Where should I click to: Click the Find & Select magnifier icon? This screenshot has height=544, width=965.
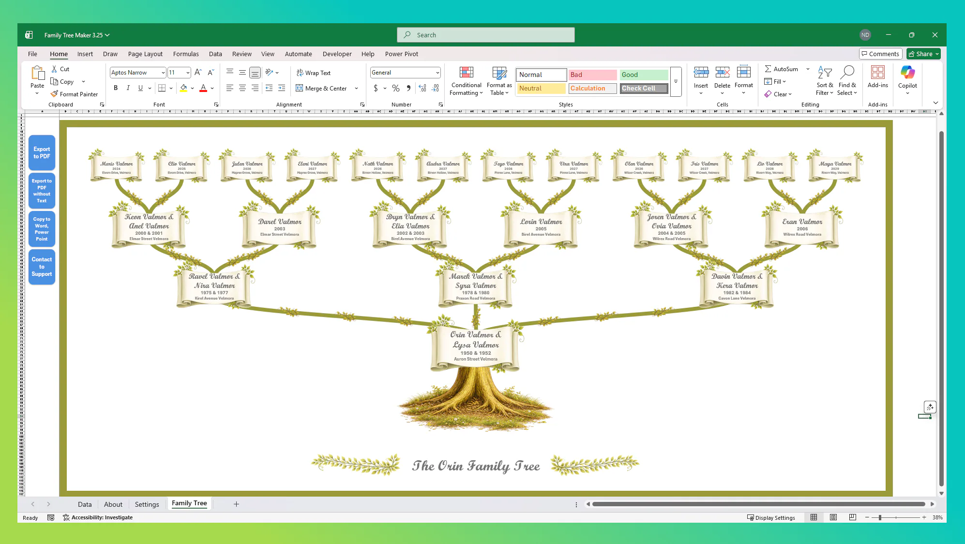pos(847,73)
